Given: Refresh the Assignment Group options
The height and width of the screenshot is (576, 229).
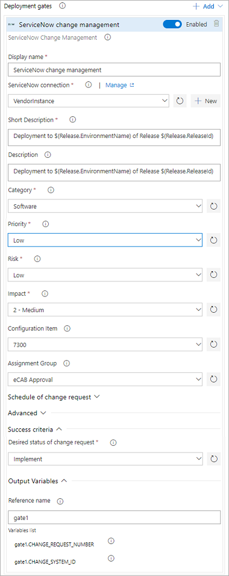Looking at the screenshot, I should 213,380.
